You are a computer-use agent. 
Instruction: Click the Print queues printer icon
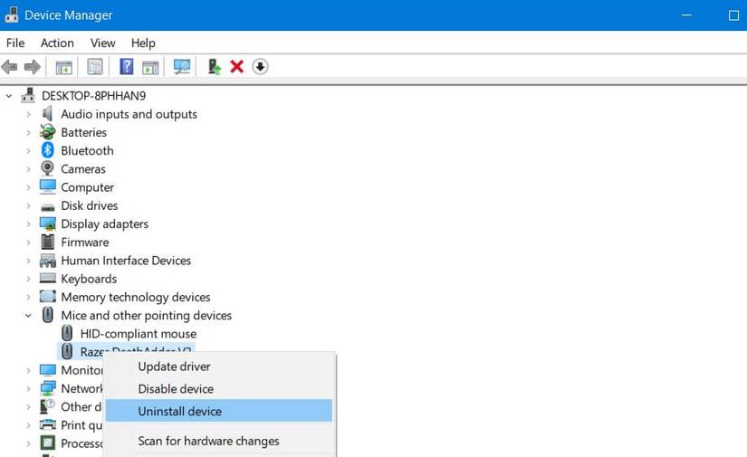pyautogui.click(x=48, y=424)
